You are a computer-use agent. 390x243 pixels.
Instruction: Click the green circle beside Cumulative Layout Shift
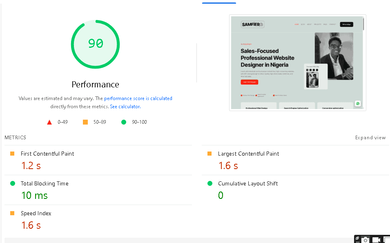[x=209, y=183]
